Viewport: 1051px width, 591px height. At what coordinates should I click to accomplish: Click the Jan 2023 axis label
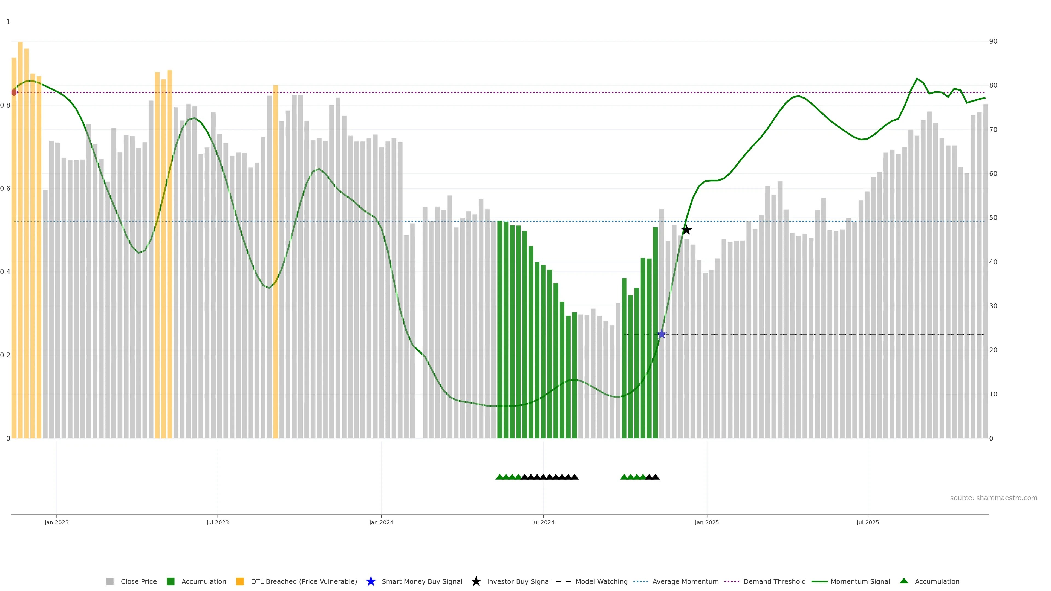coord(57,522)
